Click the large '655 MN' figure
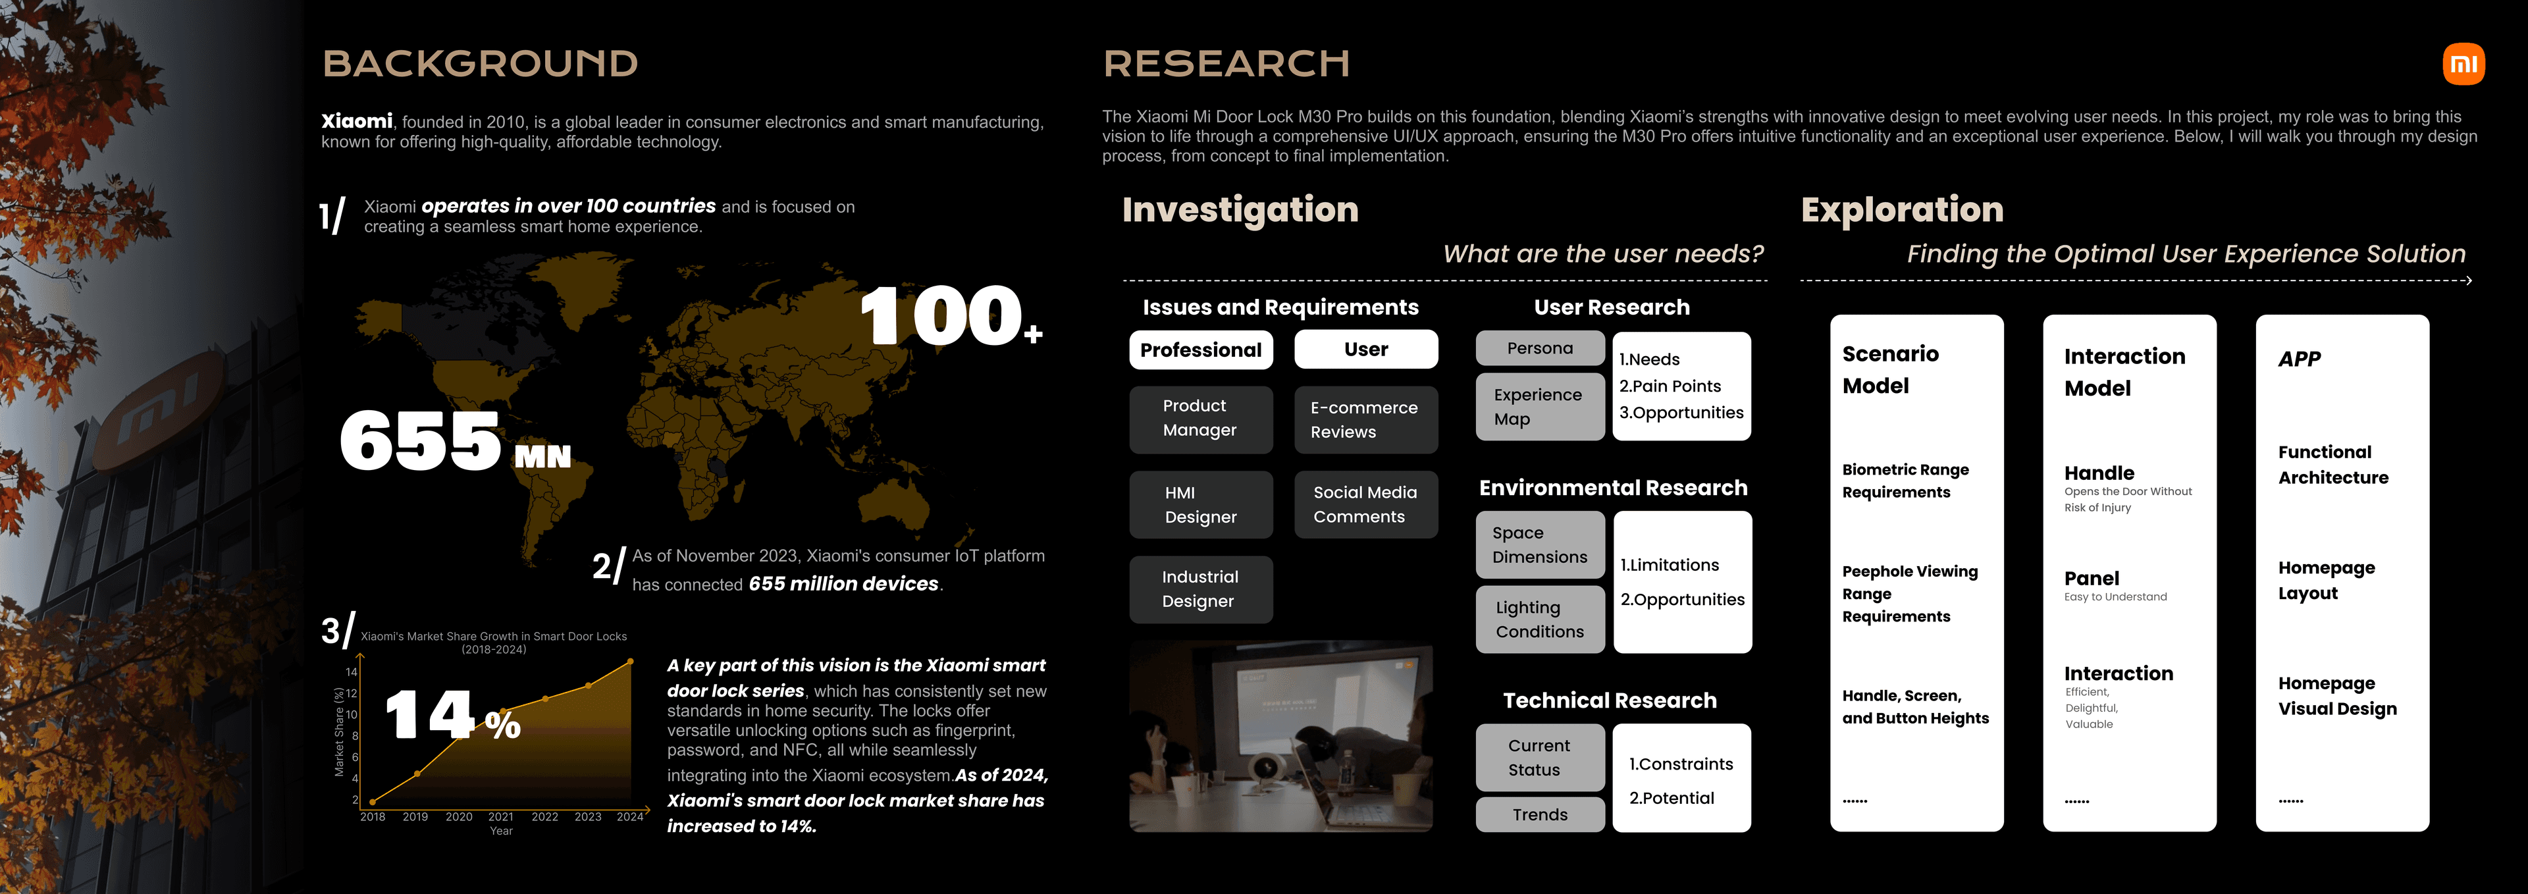The height and width of the screenshot is (894, 2528). [x=454, y=440]
